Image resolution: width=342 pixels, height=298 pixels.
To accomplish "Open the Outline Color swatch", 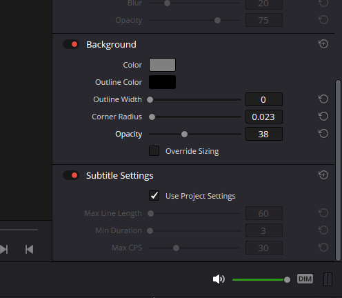I will 162,82.
